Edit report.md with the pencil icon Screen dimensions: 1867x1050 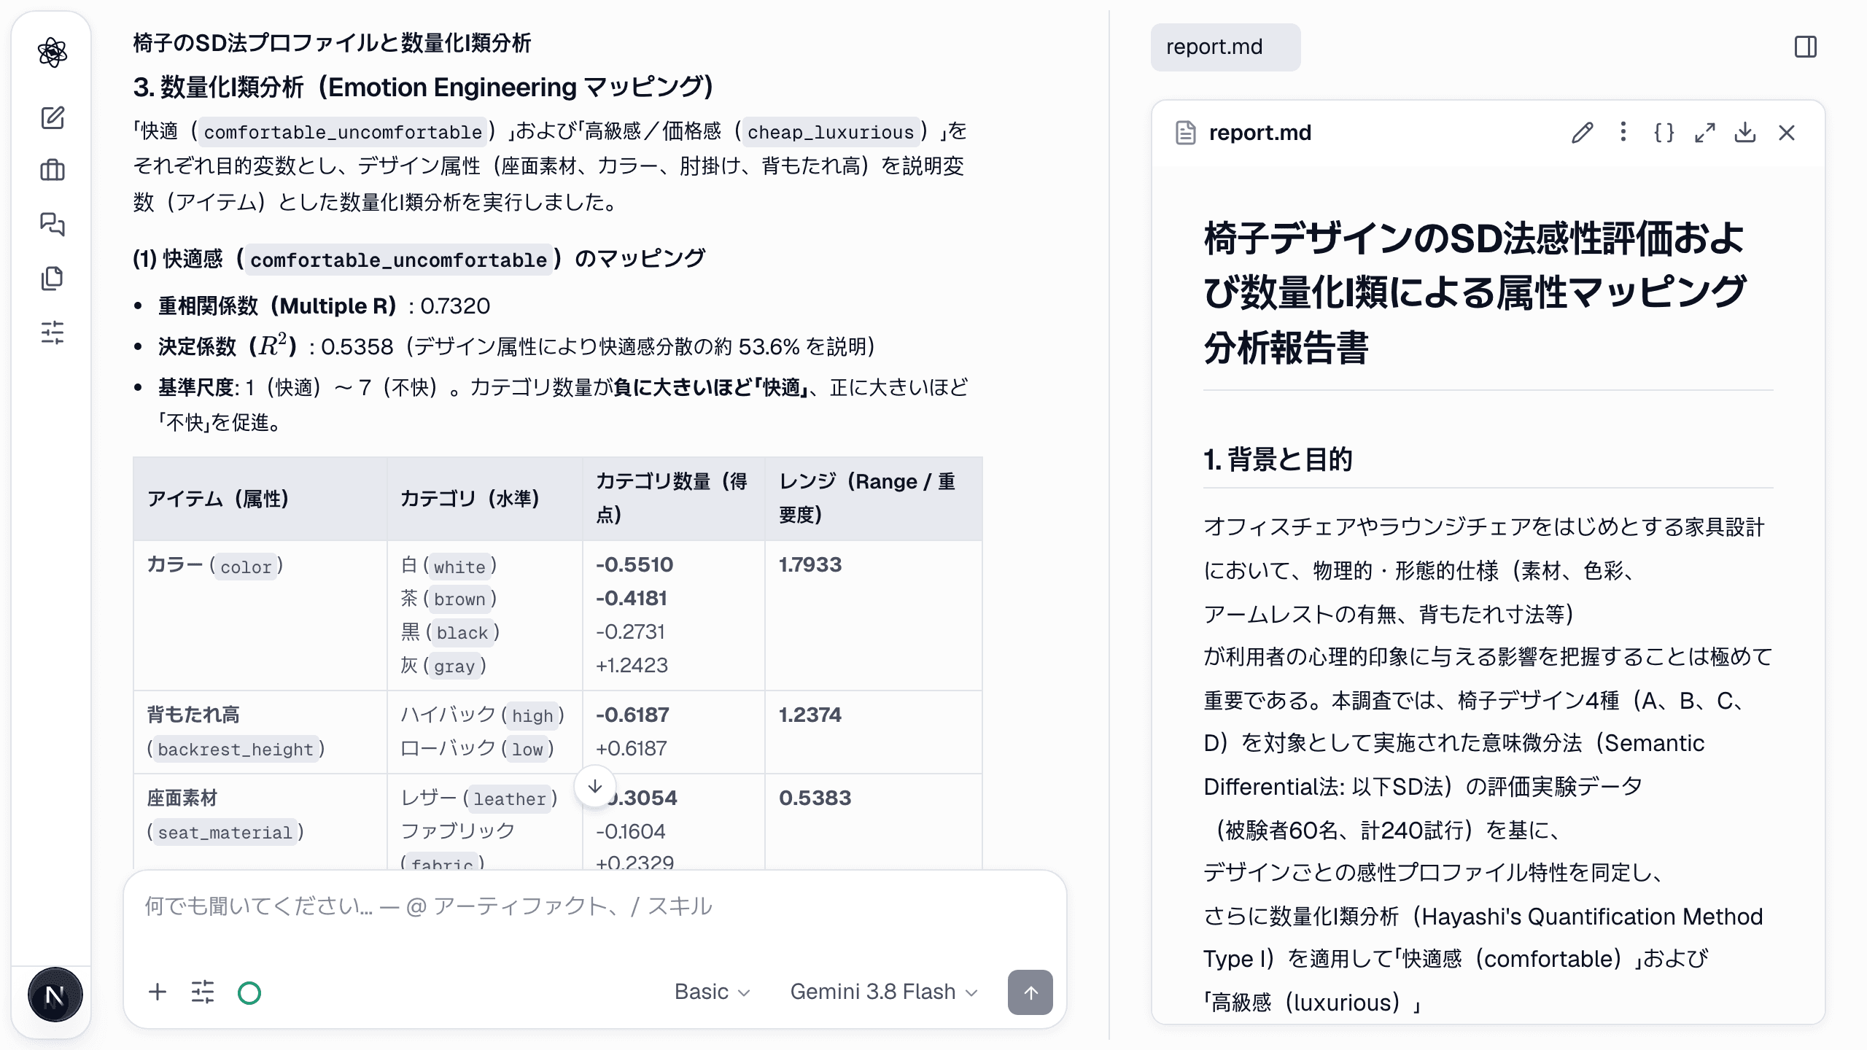tap(1582, 133)
